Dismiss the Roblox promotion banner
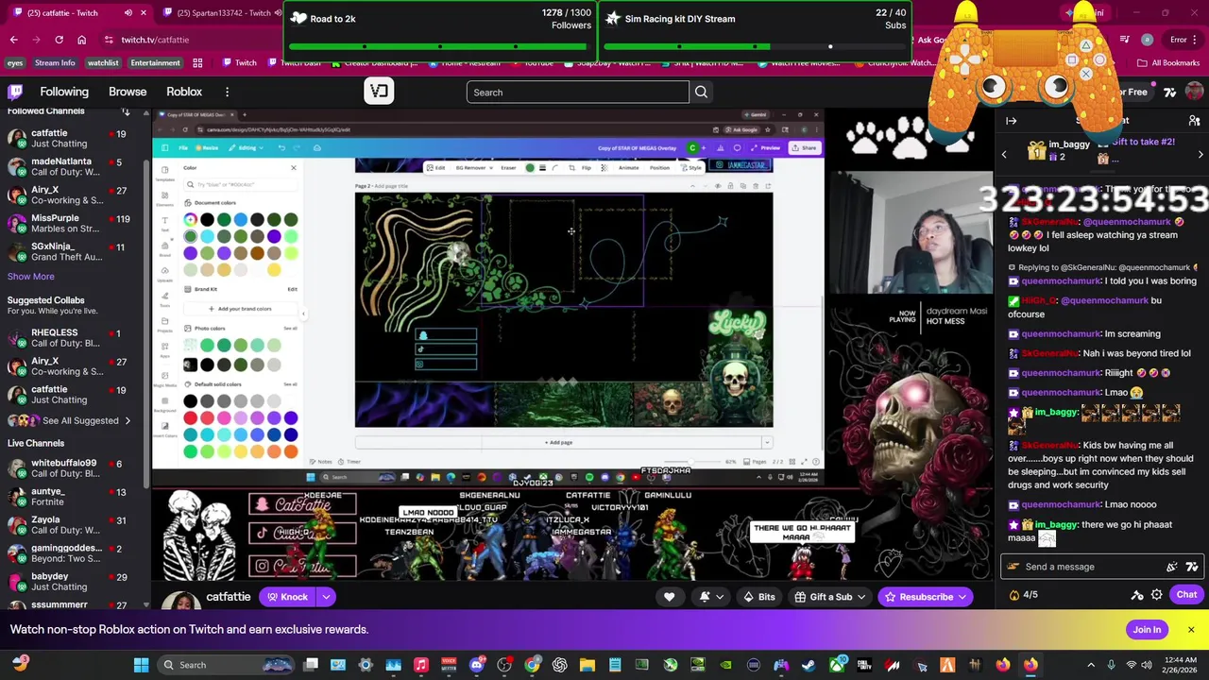The height and width of the screenshot is (680, 1209). 1191,630
